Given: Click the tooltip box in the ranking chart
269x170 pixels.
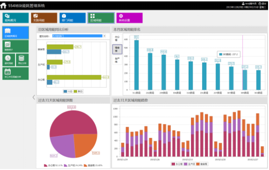Looking at the screenshot, I should (229, 54).
